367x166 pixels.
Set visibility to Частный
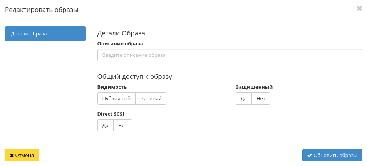[x=151, y=98]
